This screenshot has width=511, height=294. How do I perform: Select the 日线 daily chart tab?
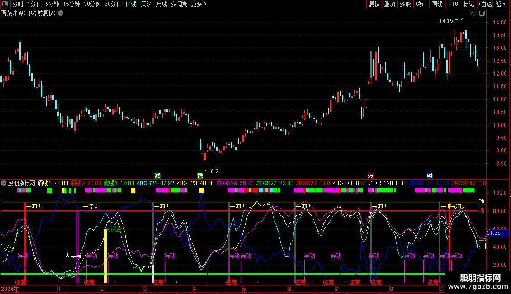tap(131, 4)
